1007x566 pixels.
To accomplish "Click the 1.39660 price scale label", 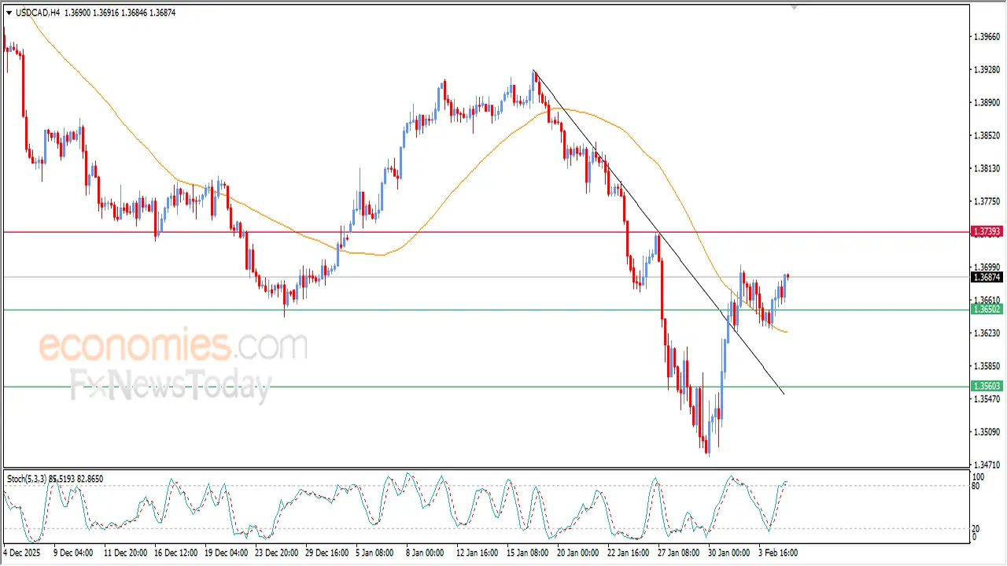I will [x=987, y=37].
